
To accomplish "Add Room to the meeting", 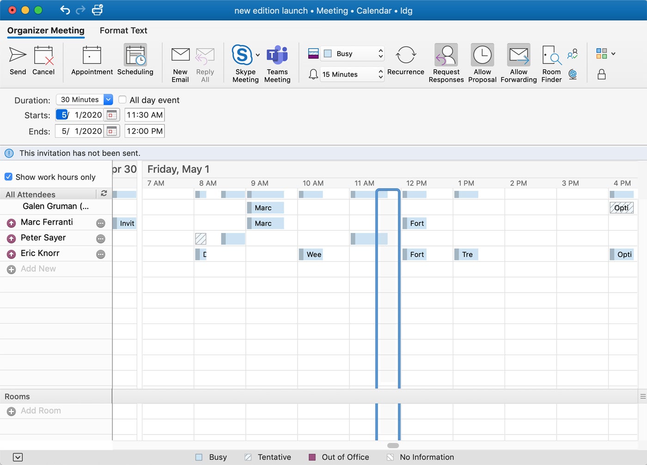I will [41, 410].
